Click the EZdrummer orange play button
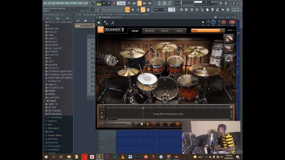This screenshot has height=160, width=285. (147, 124)
